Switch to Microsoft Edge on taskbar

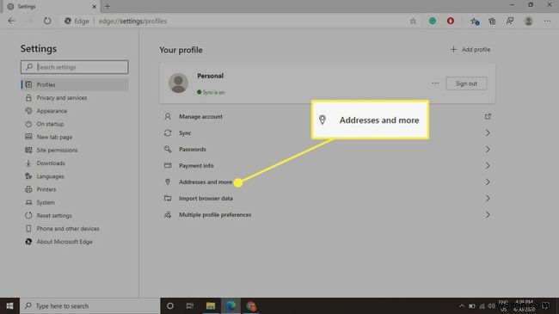pyautogui.click(x=230, y=305)
